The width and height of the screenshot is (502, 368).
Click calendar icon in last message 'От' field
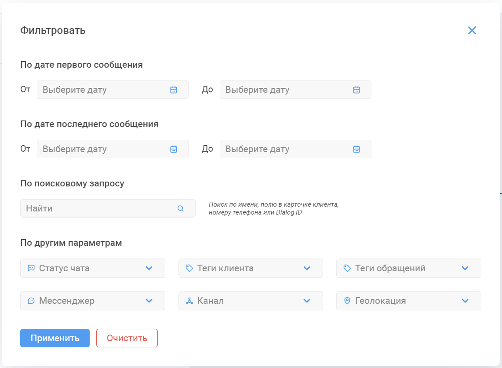(x=174, y=149)
